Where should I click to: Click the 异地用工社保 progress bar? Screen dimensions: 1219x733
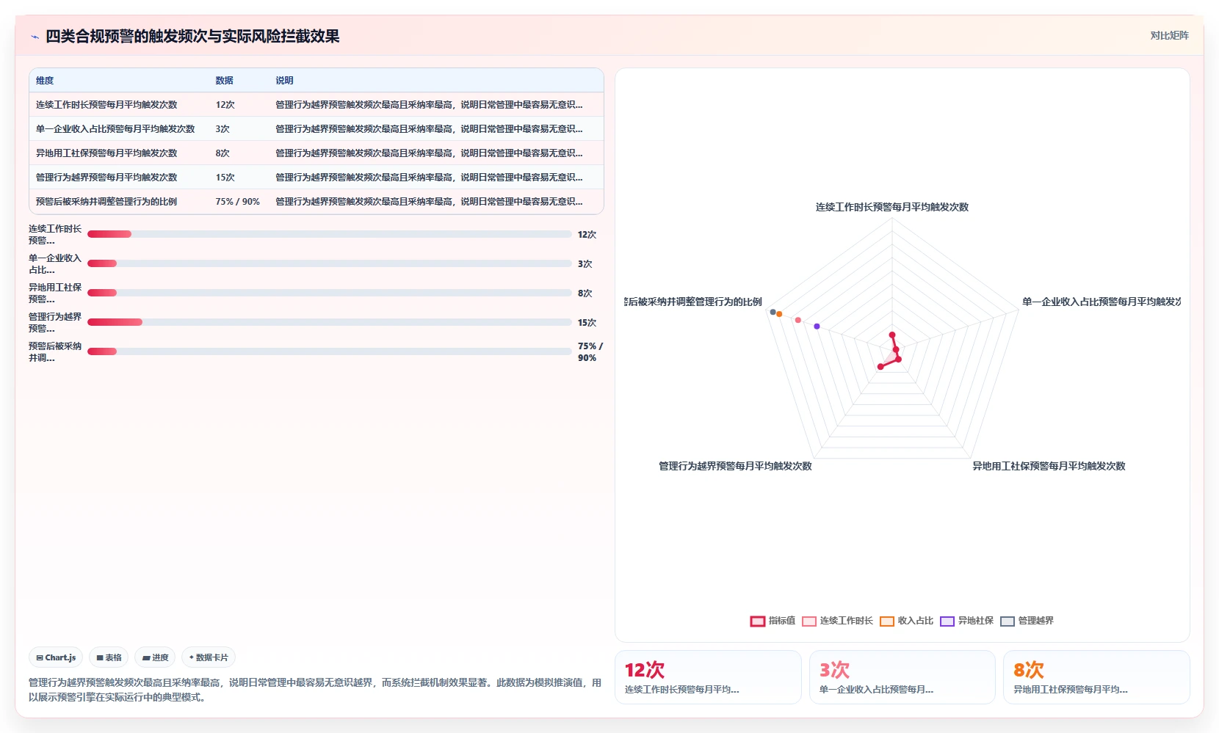click(329, 293)
